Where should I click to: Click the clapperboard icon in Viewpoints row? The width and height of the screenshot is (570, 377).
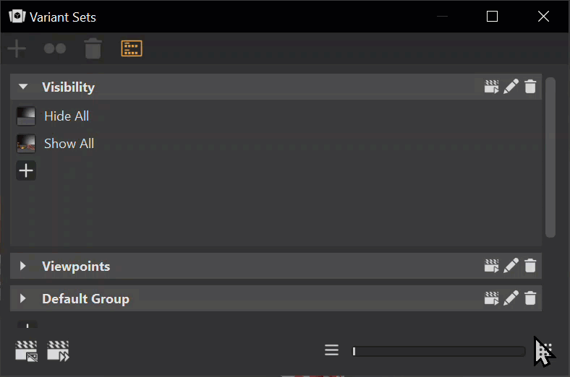[x=491, y=266]
